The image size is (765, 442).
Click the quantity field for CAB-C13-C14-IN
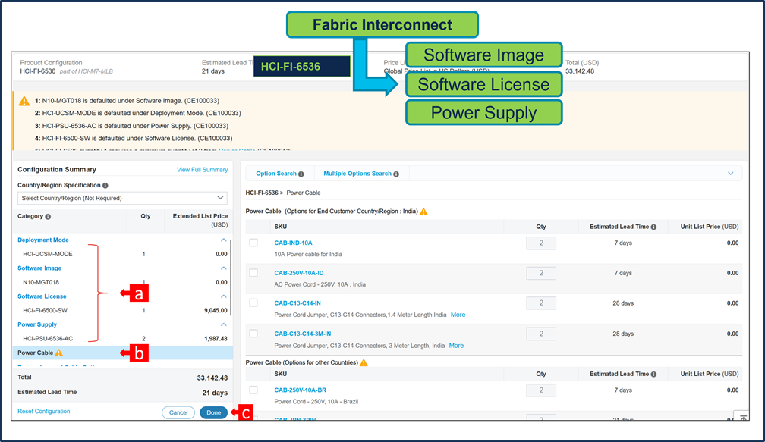pyautogui.click(x=541, y=303)
